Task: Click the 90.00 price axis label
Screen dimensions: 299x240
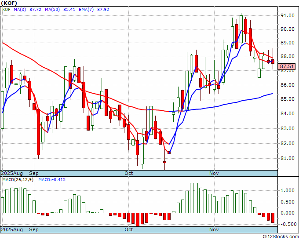Action: coord(288,29)
